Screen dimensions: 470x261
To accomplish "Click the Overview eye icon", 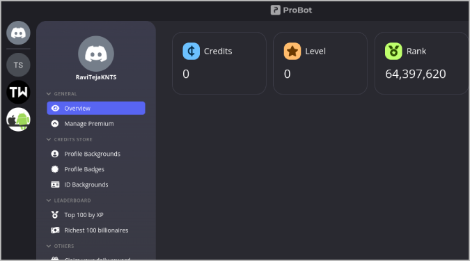I will (55, 108).
